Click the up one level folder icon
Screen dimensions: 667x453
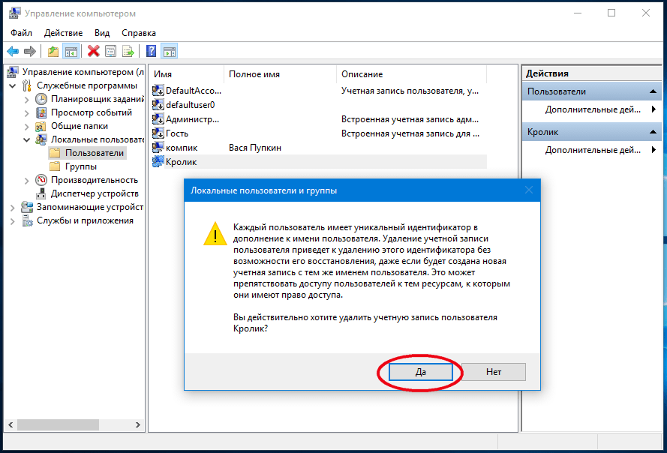pyautogui.click(x=53, y=52)
